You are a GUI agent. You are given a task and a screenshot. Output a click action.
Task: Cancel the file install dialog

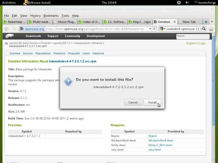133,102
